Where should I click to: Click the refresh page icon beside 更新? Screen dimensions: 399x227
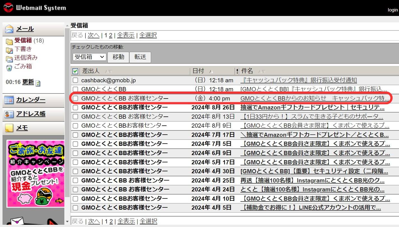click(x=38, y=83)
